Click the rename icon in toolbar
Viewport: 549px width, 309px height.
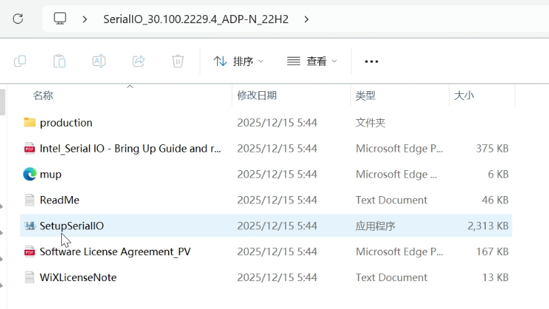99,61
